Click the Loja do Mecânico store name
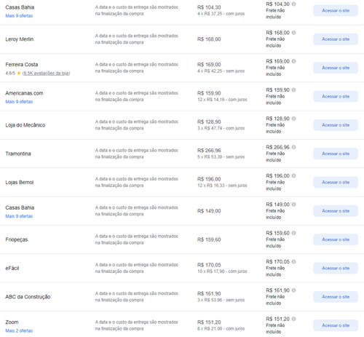 tap(25, 125)
